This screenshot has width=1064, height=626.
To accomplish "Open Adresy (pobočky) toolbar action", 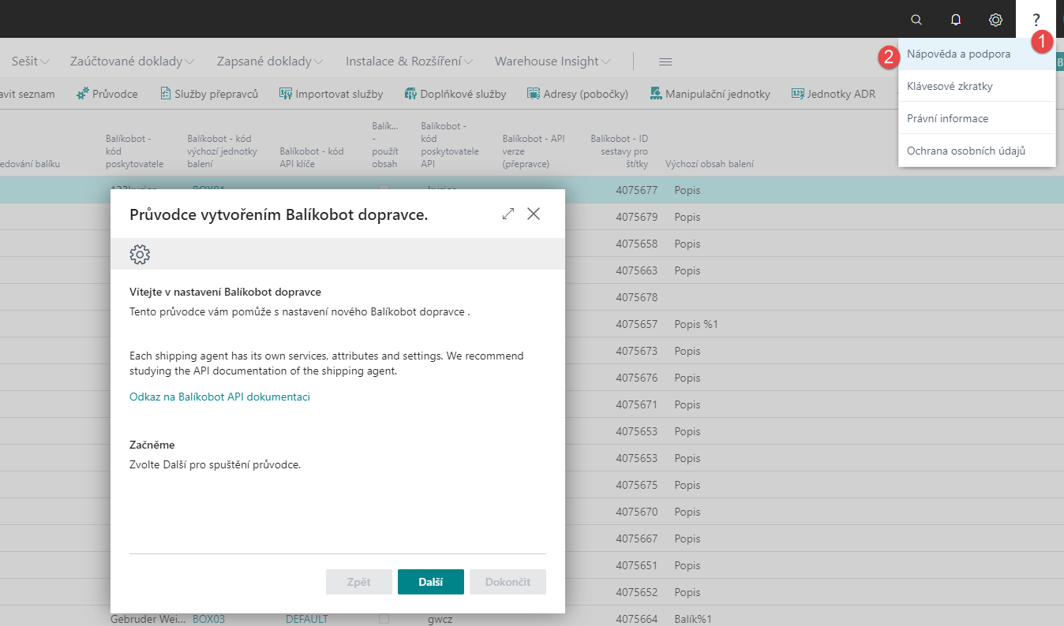I will coord(578,94).
